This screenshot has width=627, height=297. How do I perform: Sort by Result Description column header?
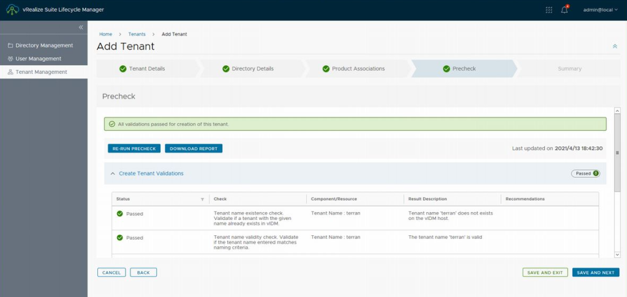click(427, 199)
